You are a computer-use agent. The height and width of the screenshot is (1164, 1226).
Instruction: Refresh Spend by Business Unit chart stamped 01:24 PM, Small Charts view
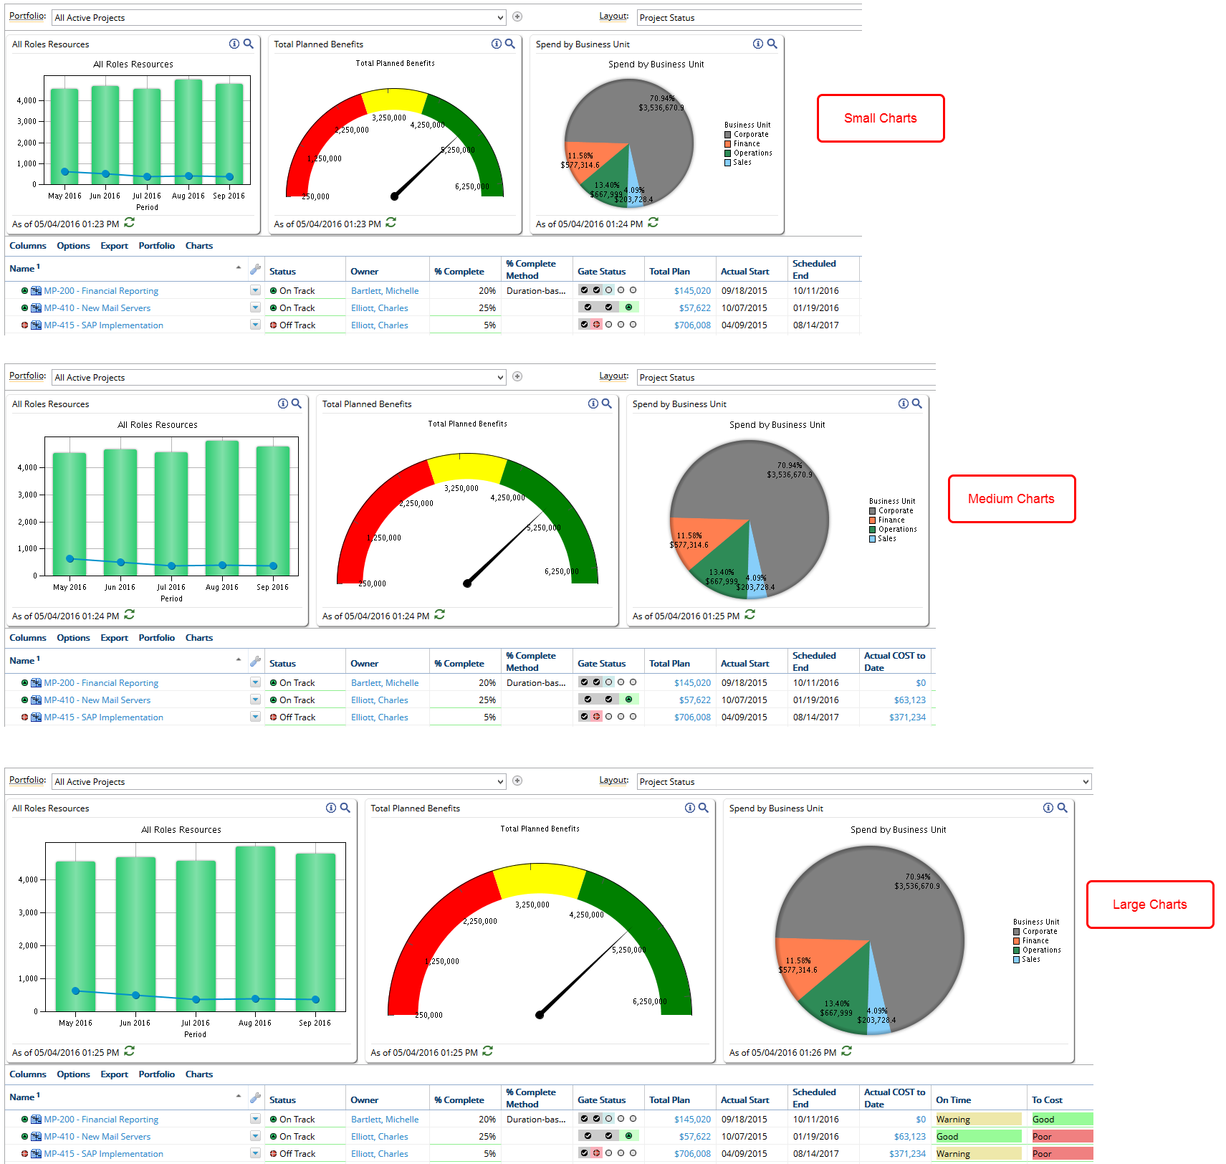[x=653, y=223]
